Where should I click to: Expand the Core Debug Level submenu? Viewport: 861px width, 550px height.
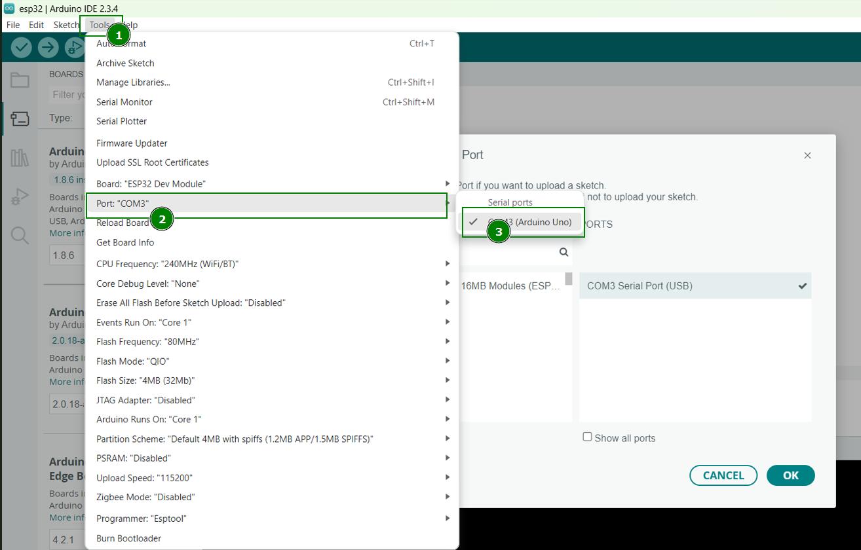272,284
